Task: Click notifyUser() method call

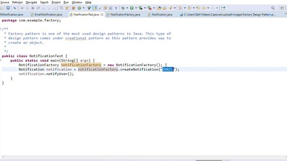Action: pos(60,74)
